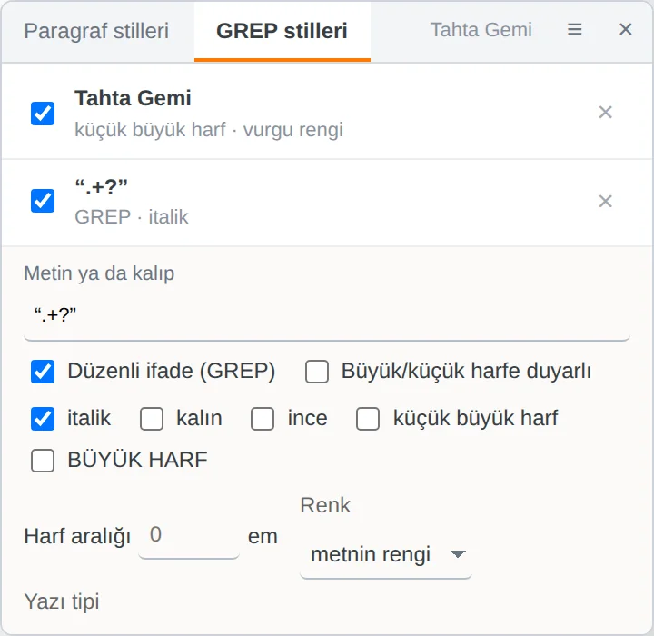Click the Metin ya da kalıp input field
654x636 pixels.
(327, 315)
